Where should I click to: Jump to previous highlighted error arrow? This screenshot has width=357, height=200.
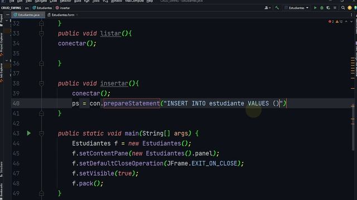tap(346, 22)
